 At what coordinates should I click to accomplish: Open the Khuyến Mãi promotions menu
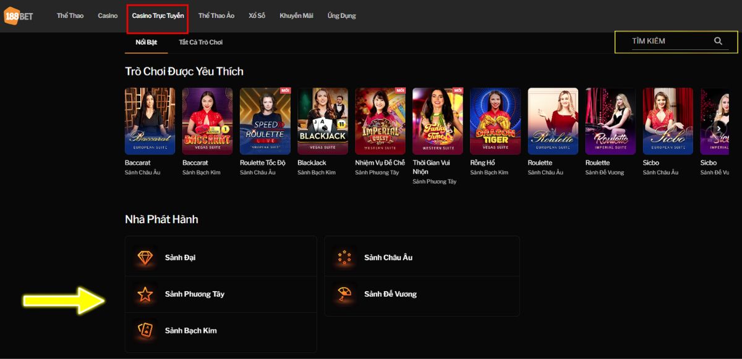click(296, 15)
